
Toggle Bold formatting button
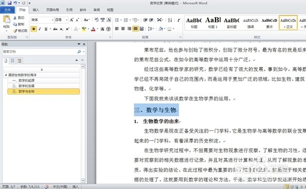coord(34,29)
